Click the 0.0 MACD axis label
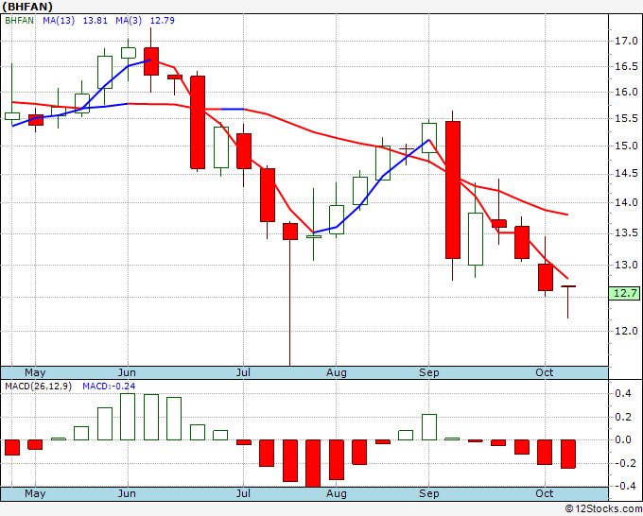The height and width of the screenshot is (516, 643). coord(623,439)
